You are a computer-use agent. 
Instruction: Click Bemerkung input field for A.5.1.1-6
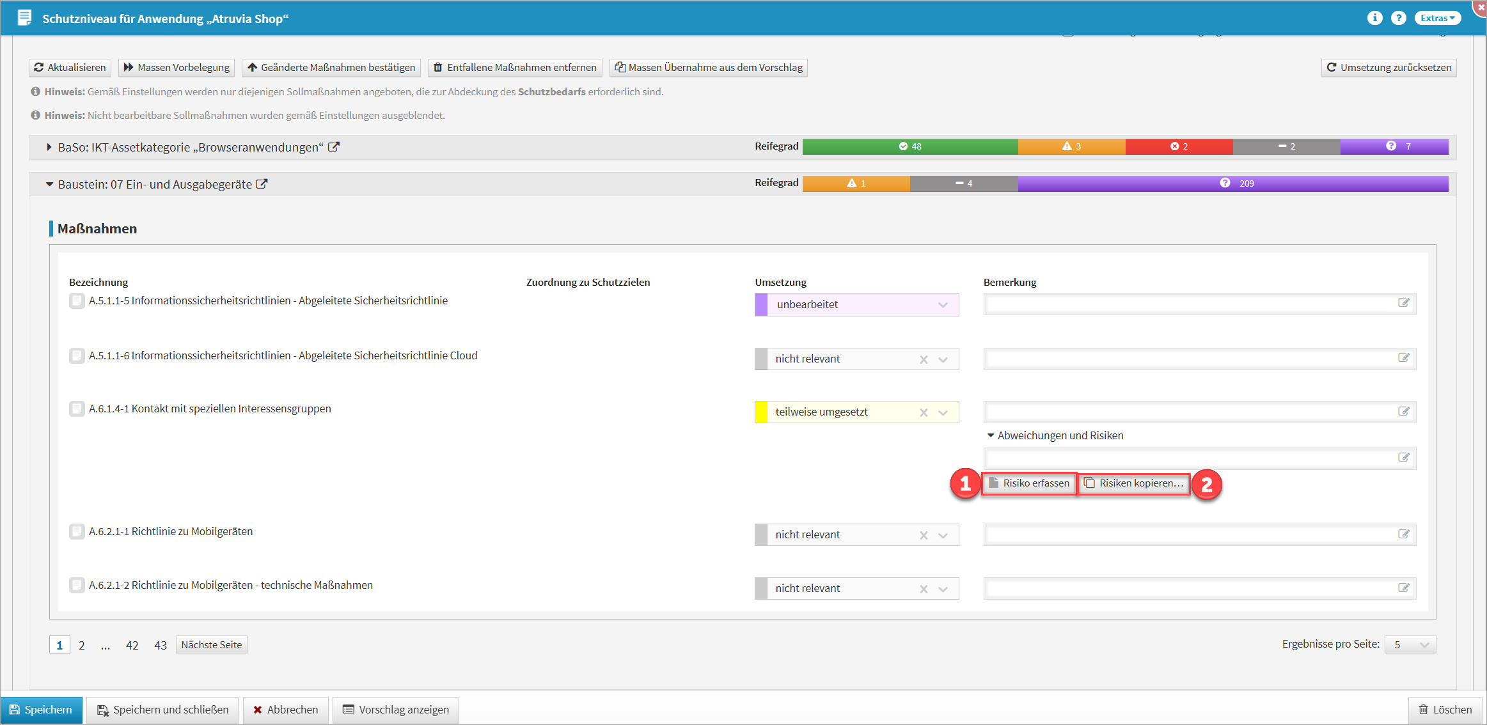coord(1190,359)
